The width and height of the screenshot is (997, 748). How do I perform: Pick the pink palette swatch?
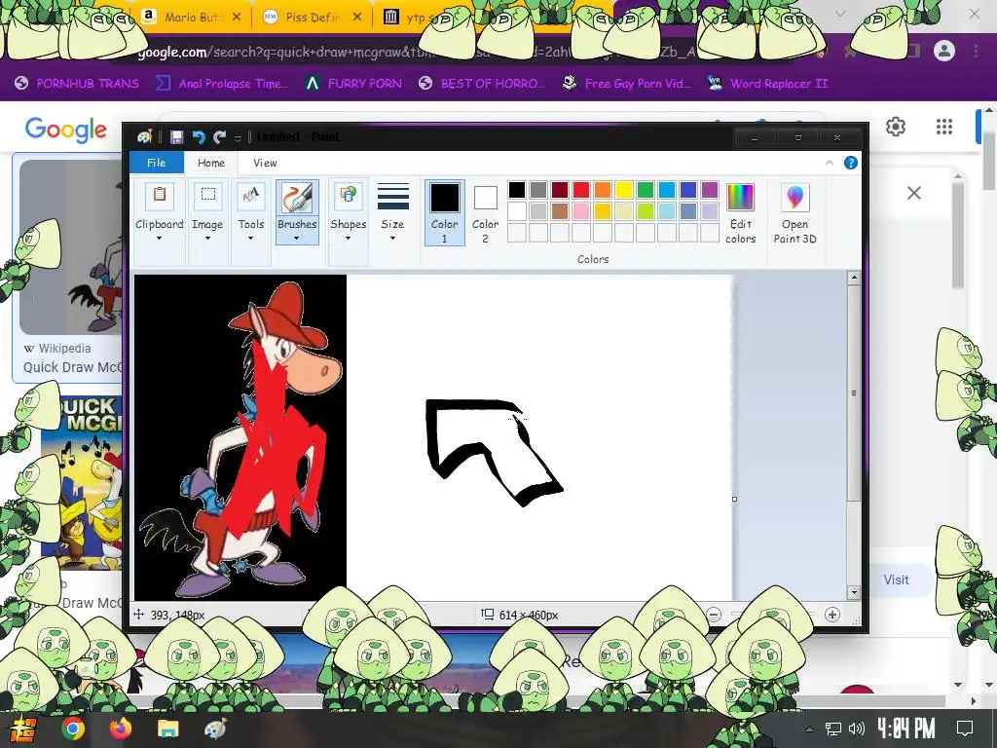(x=581, y=210)
